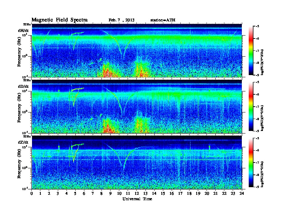The width and height of the screenshot is (288, 222).
Task: Select the "Feb. 7, 2013" date text
Action: [121, 20]
